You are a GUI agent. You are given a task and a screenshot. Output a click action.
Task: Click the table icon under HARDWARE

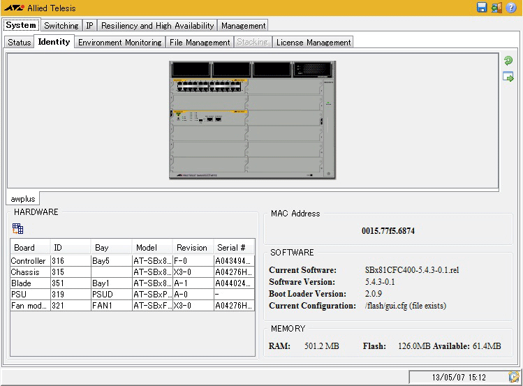click(18, 228)
